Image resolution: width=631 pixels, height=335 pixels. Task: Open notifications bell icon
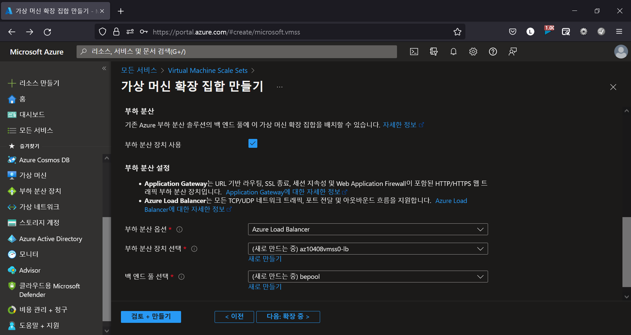[x=453, y=52]
